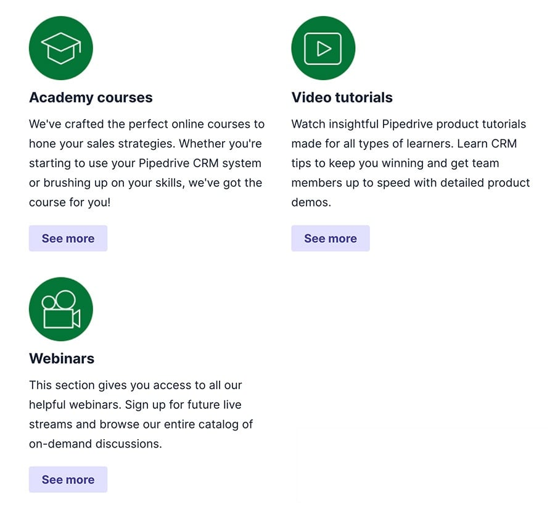Click See more under Video tutorials
This screenshot has width=555, height=510.
pyautogui.click(x=331, y=238)
